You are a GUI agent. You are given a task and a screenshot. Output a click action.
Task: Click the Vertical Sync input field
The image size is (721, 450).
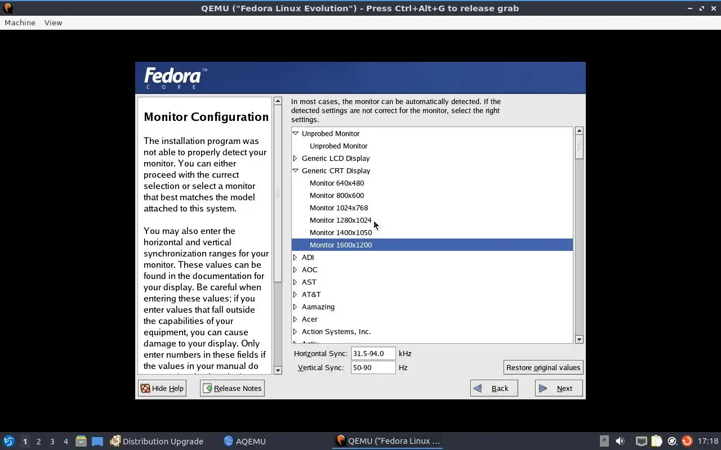(373, 367)
